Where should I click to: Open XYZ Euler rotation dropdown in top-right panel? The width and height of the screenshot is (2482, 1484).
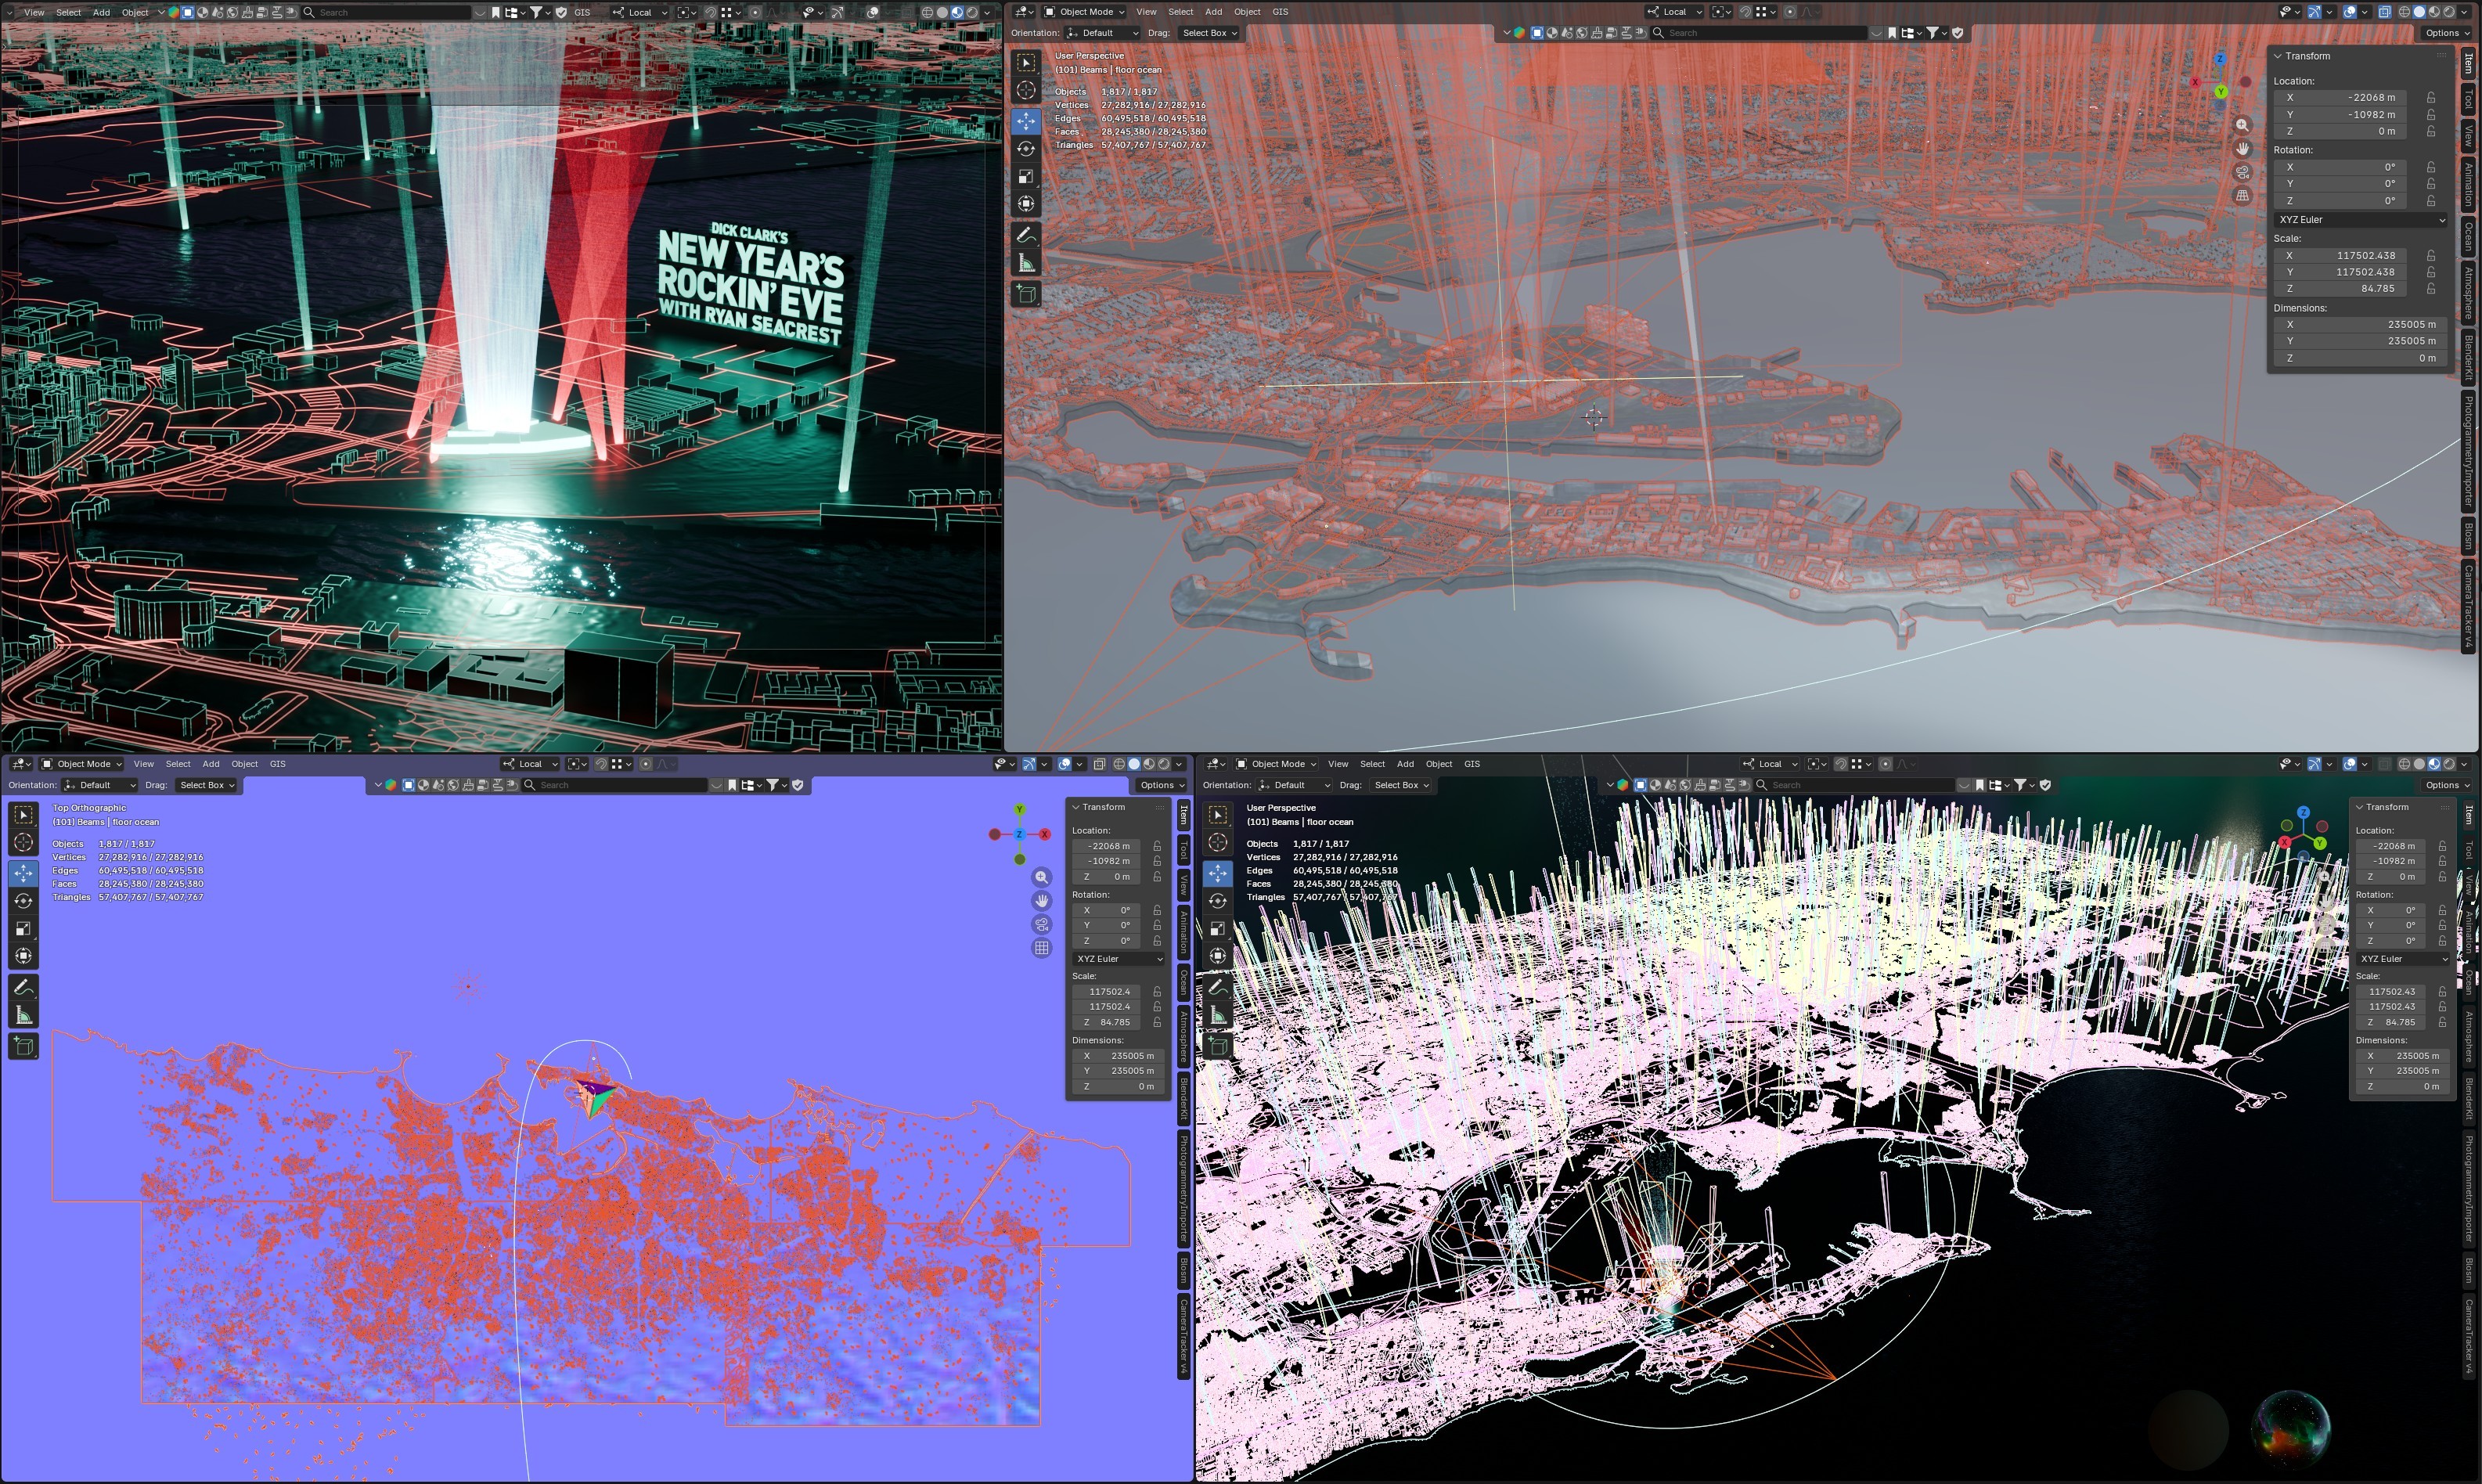pos(2360,220)
